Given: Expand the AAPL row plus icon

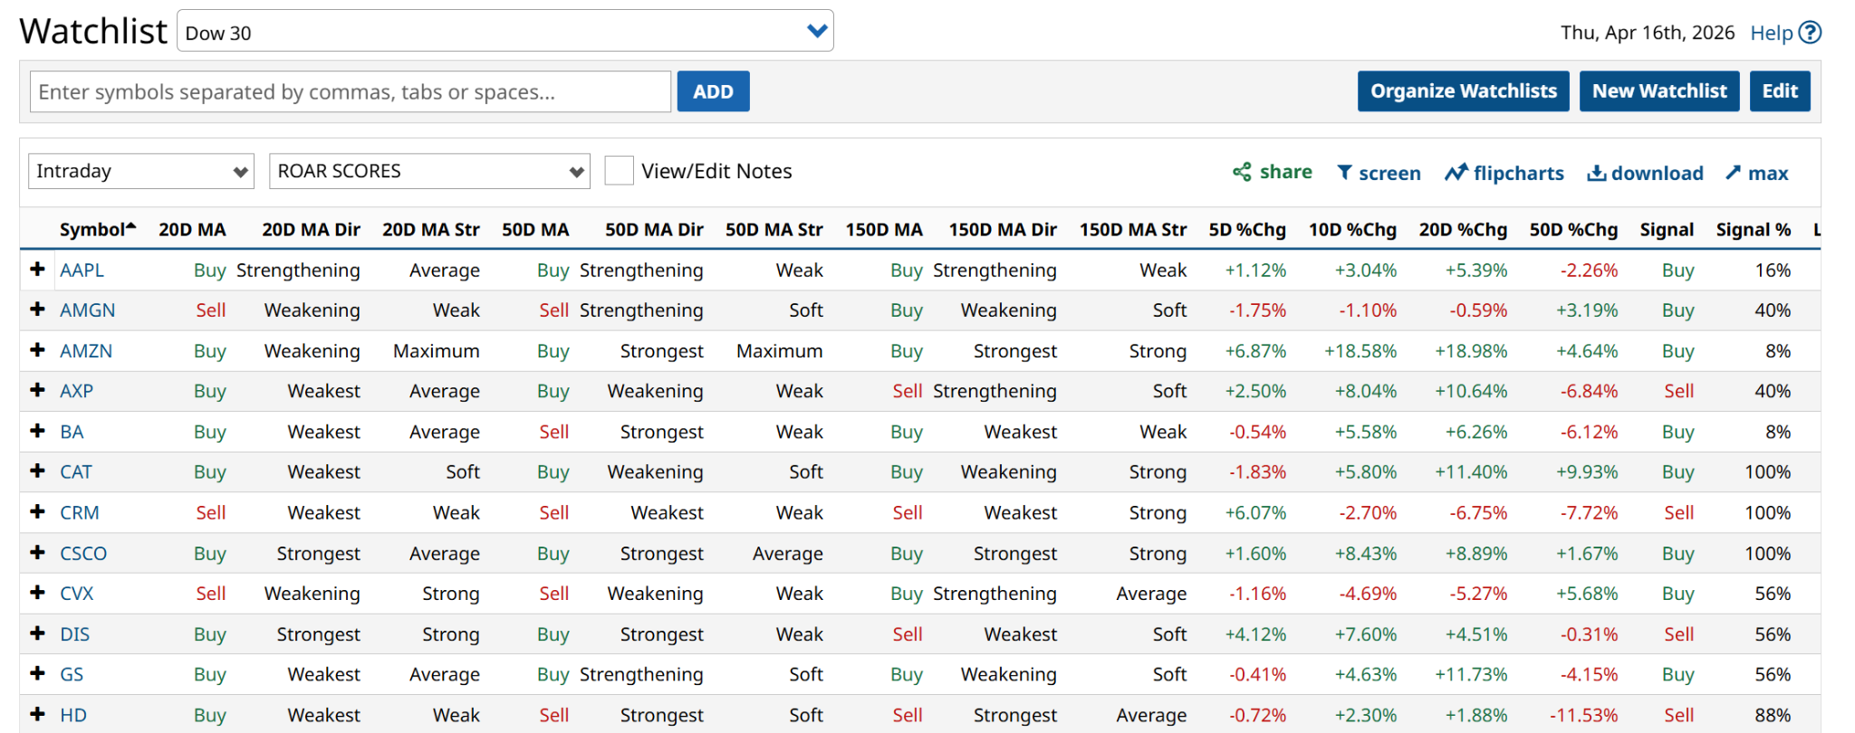Looking at the screenshot, I should pyautogui.click(x=37, y=270).
